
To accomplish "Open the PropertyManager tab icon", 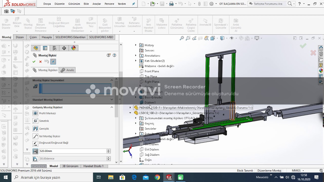I will (45, 48).
